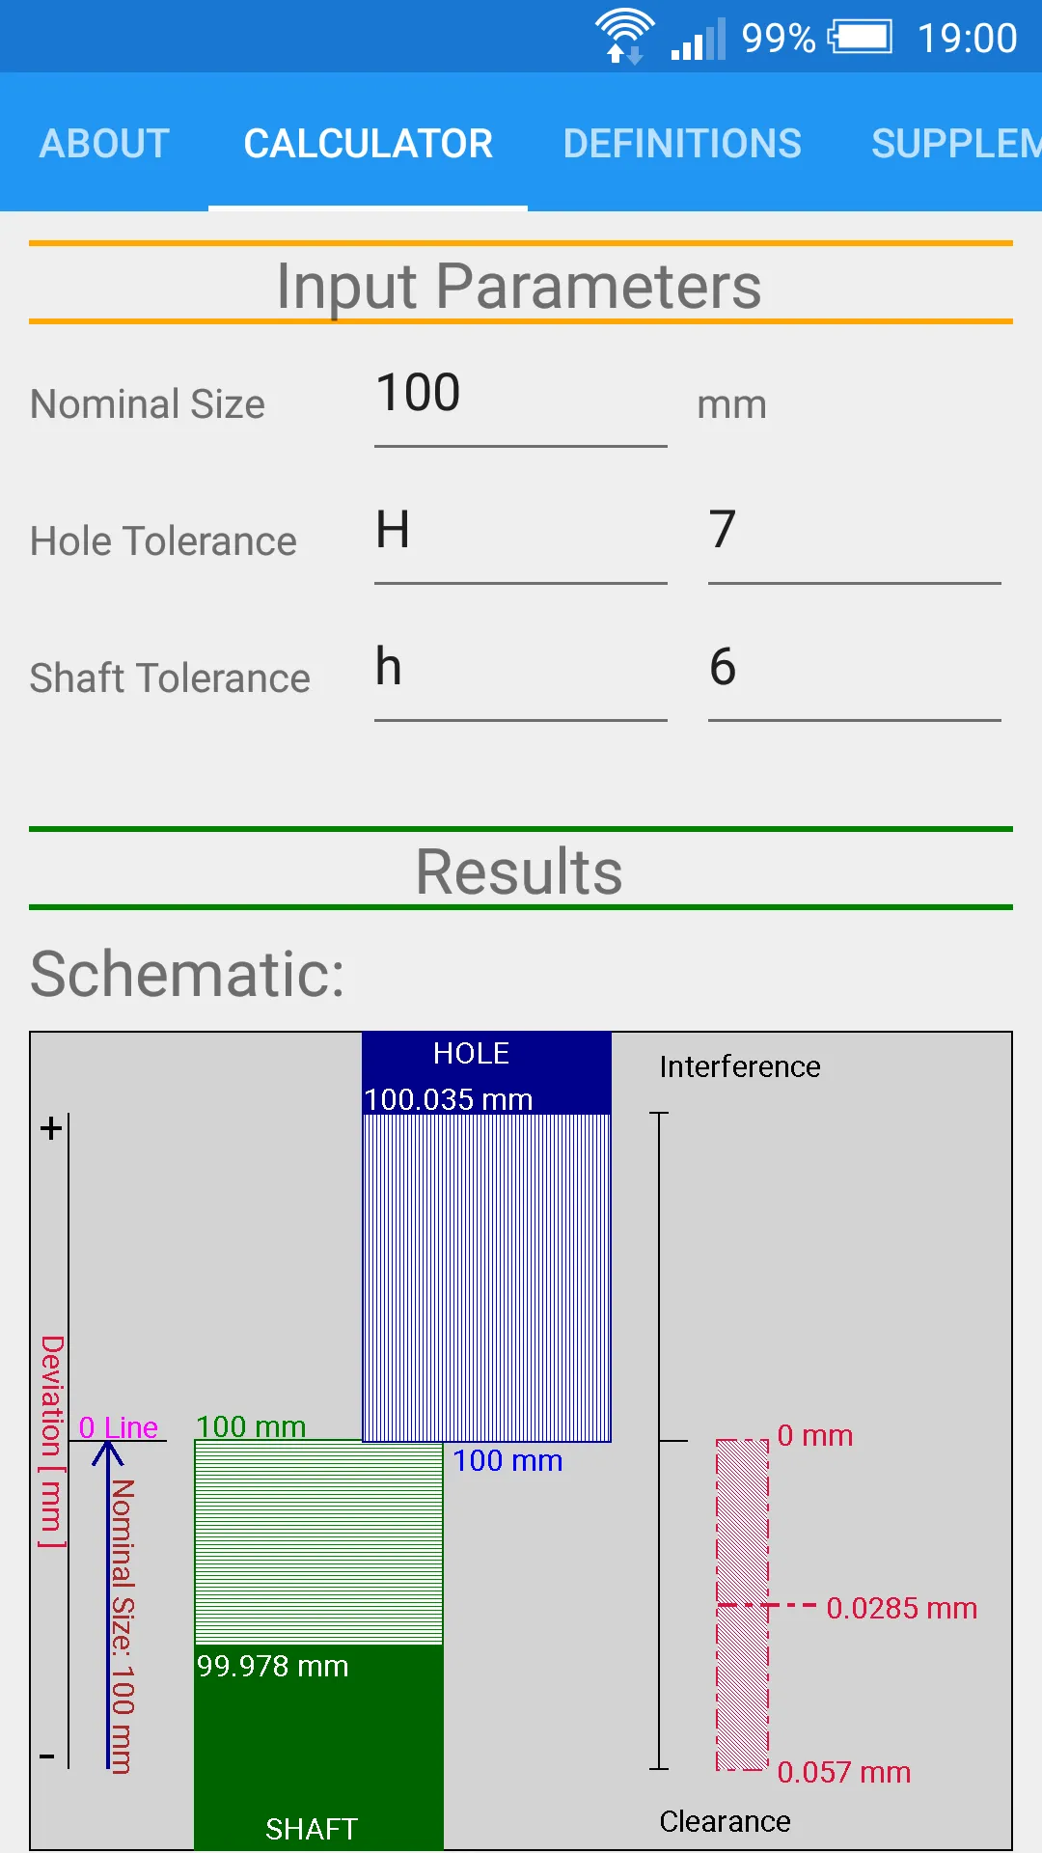
Task: Open the ABOUT tab
Action: [x=104, y=143]
